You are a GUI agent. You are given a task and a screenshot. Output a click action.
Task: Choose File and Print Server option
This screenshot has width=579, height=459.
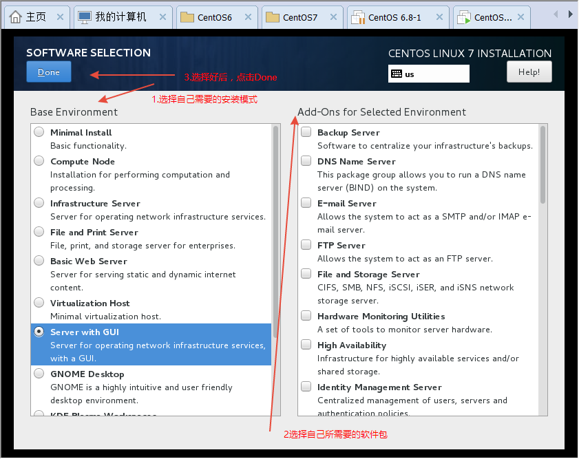39,232
